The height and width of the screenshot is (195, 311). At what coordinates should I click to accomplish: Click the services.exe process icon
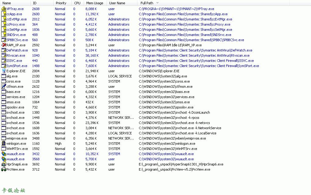[x=4, y=97]
